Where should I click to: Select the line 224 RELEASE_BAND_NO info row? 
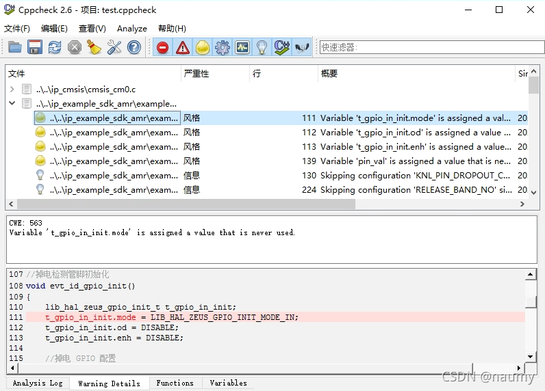[281, 190]
